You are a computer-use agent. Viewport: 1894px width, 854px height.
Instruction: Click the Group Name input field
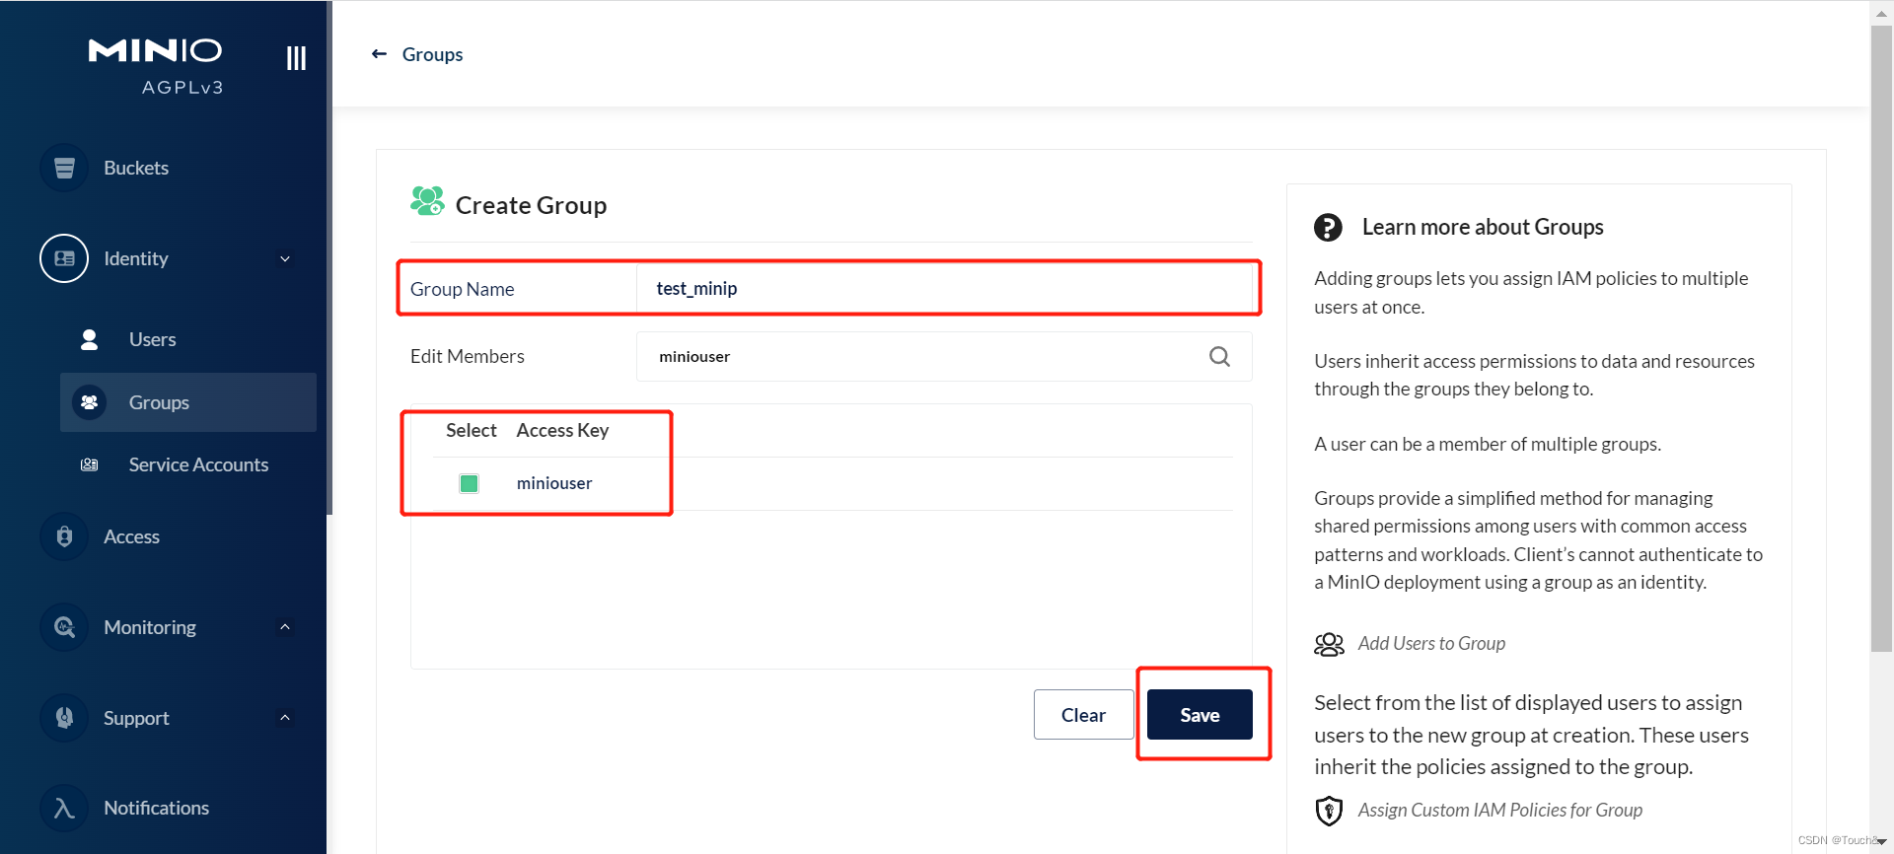(942, 289)
